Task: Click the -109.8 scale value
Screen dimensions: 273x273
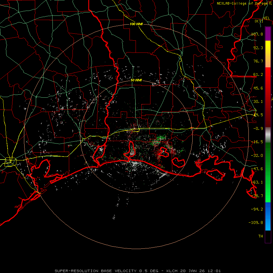Action: click(x=256, y=223)
